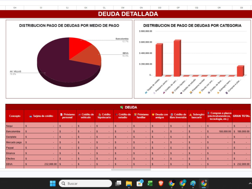The image size is (252, 189).
Task: Select column header CI
Action: tap(41, 8)
